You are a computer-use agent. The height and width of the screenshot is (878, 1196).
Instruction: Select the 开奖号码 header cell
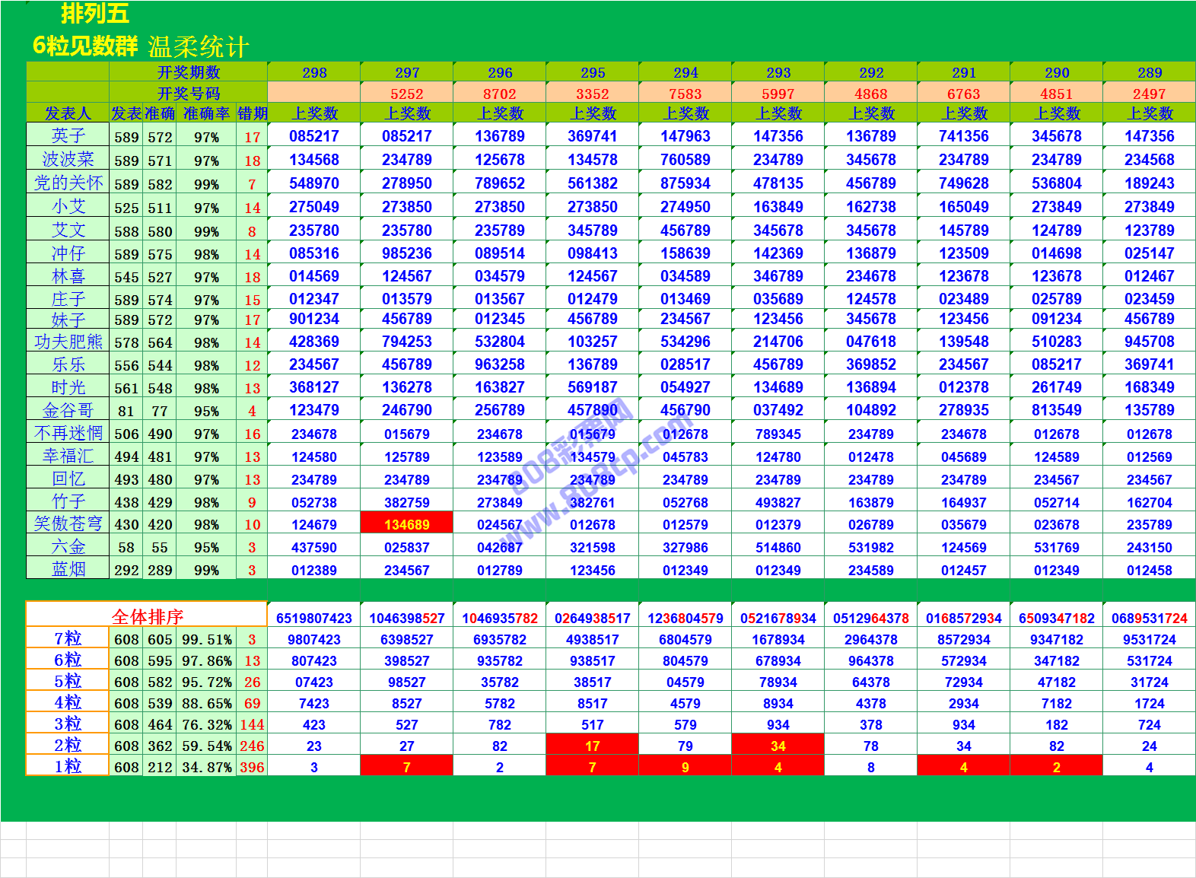(x=188, y=94)
